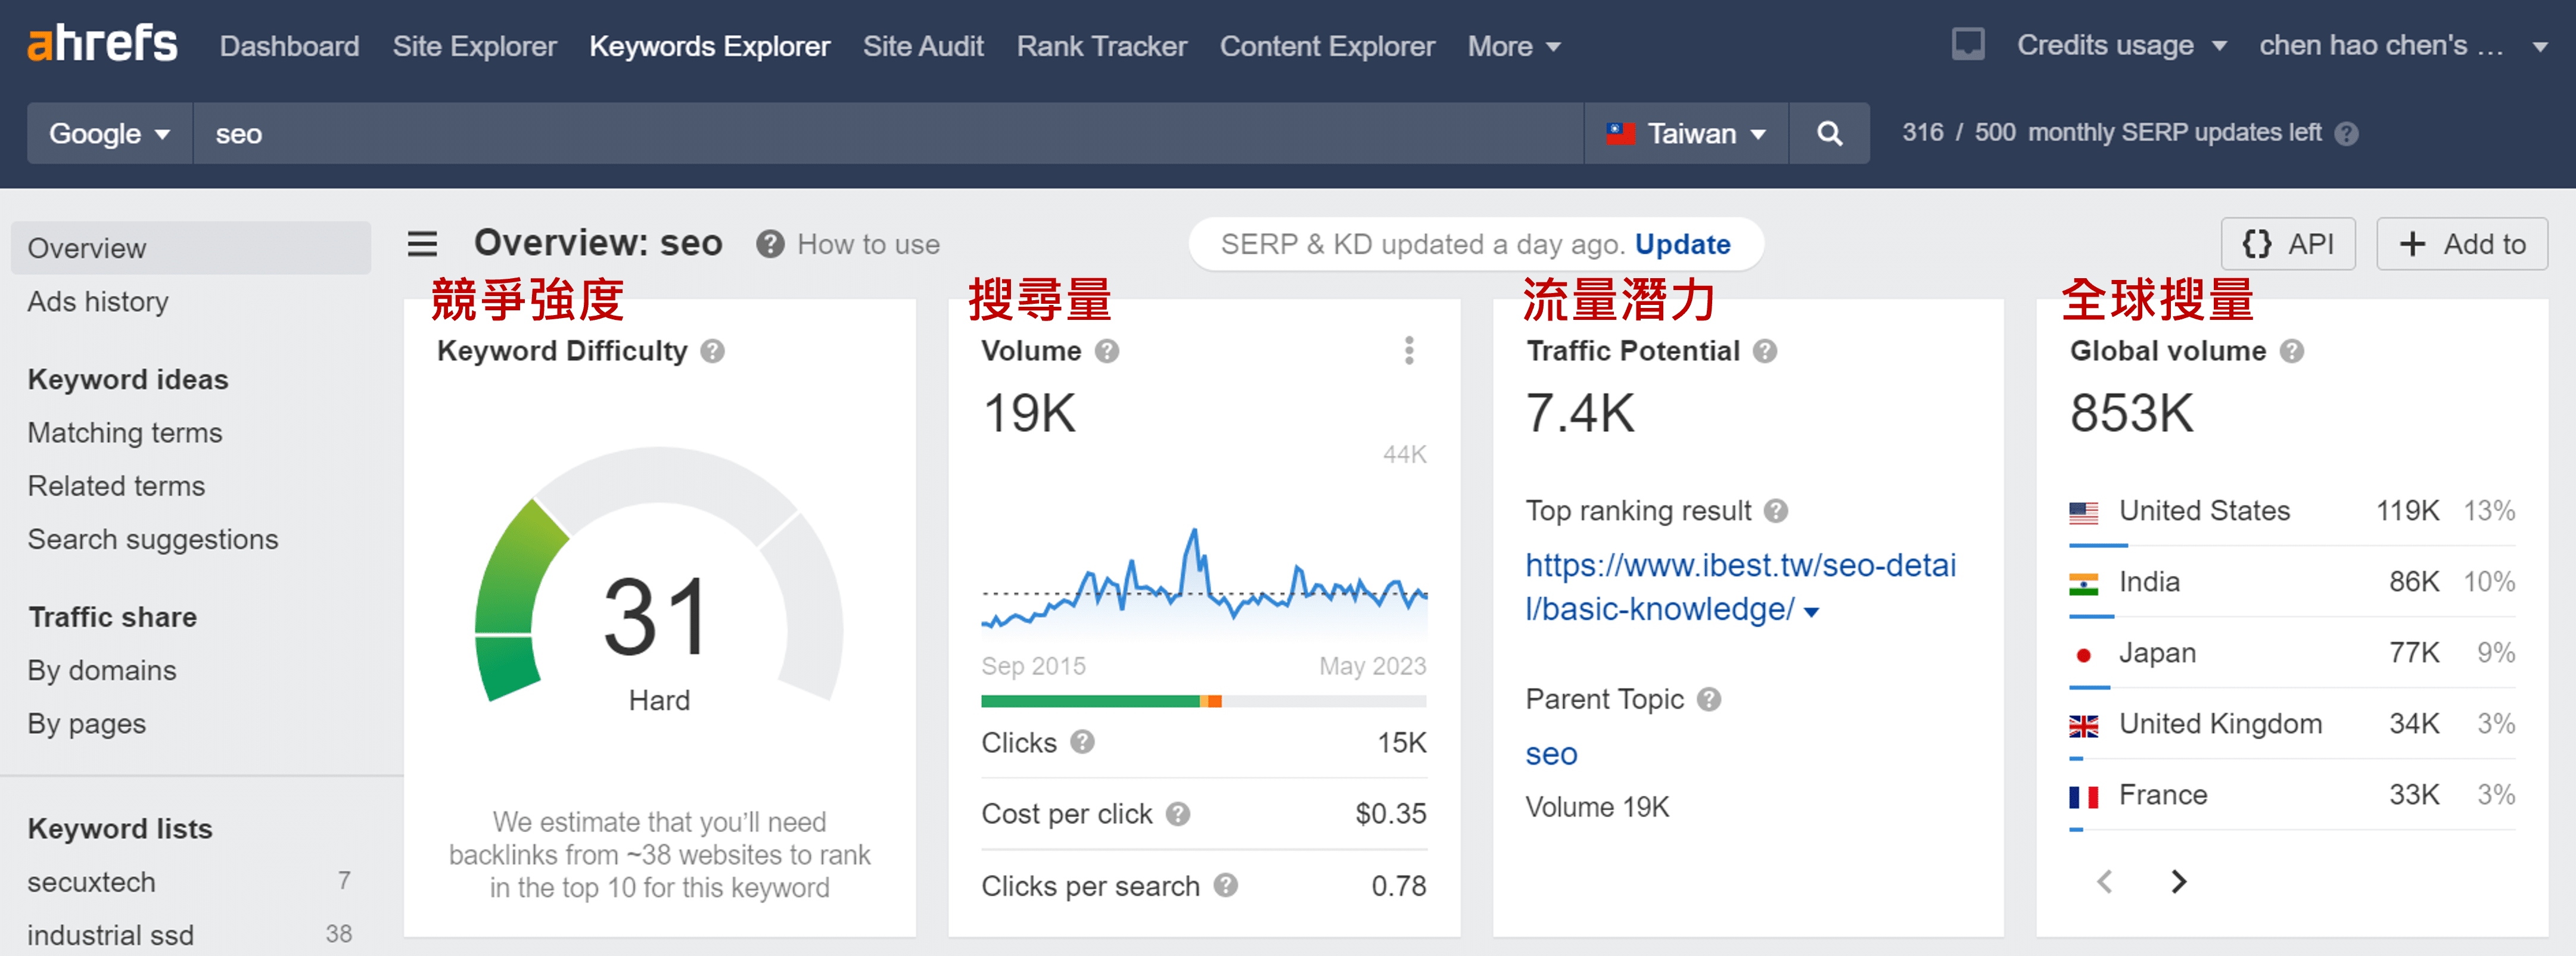Click help icon beside SERP updates left

pos(2346,133)
